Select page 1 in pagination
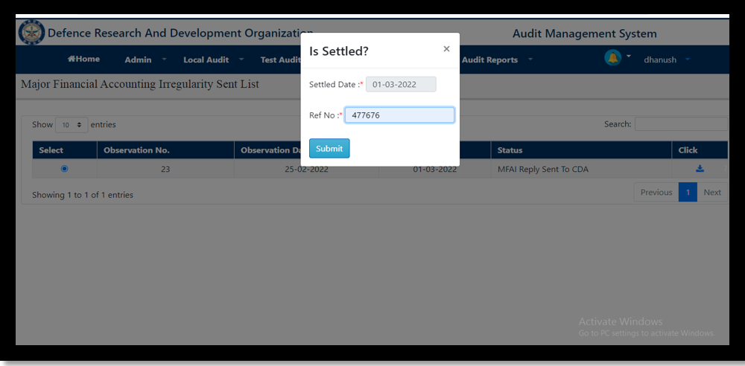Viewport: 745px width, 366px height. pos(688,192)
